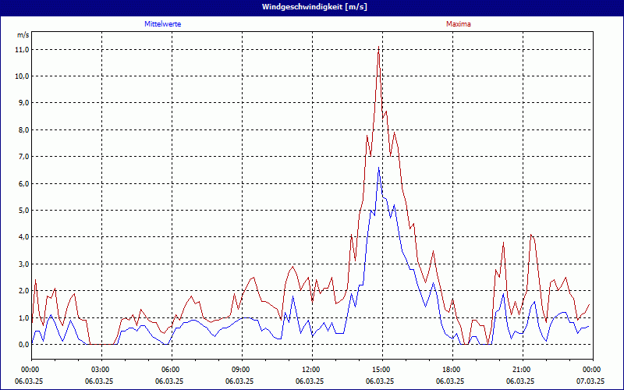Click the blue Mittelwerte peak near 15:00
Image resolution: width=624 pixels, height=390 pixels.
pyautogui.click(x=379, y=168)
